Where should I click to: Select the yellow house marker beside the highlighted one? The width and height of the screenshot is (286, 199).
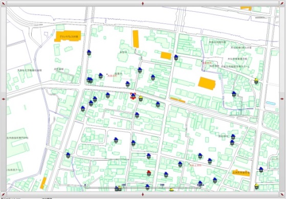point(141,98)
